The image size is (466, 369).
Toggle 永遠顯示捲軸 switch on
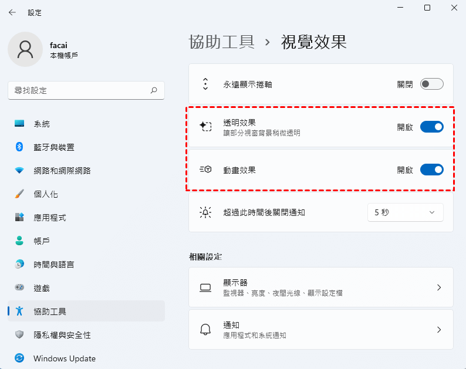coord(431,84)
